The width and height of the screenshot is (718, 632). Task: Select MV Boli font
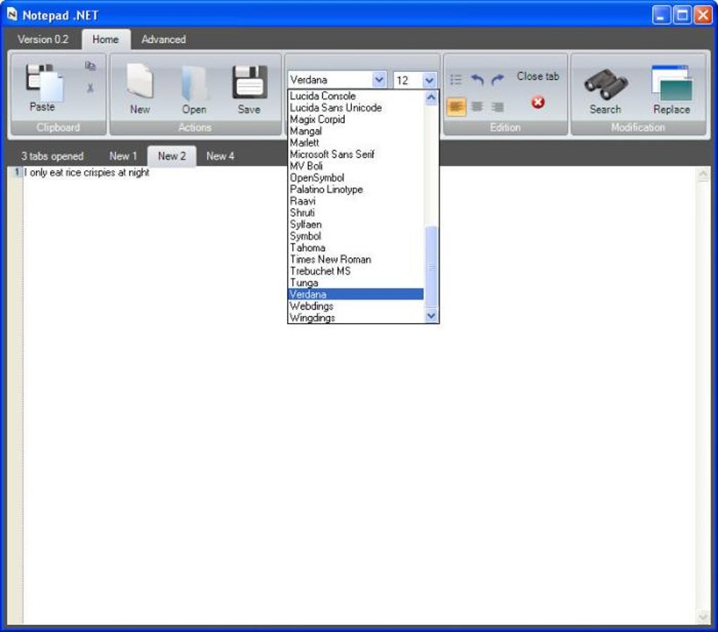pyautogui.click(x=355, y=166)
